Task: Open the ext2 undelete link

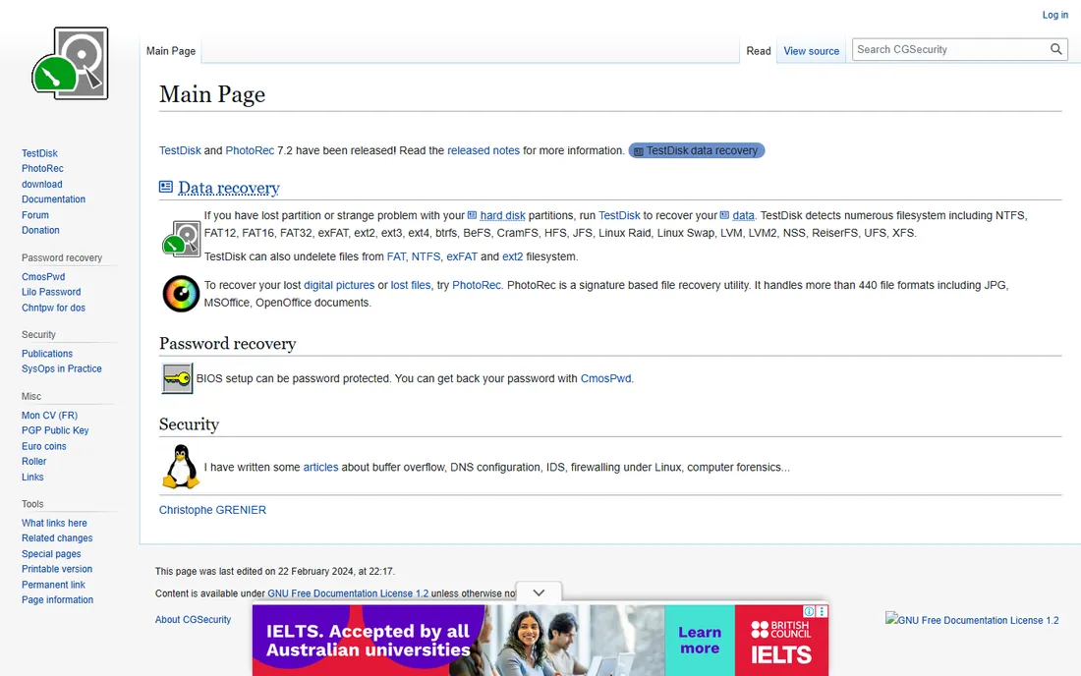Action: [512, 256]
